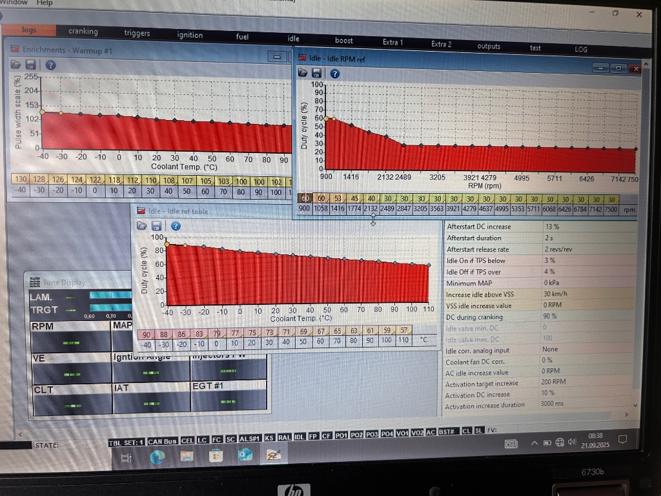661x496 pixels.
Task: Open help in Idle RPM ref window
Action: click(x=334, y=74)
